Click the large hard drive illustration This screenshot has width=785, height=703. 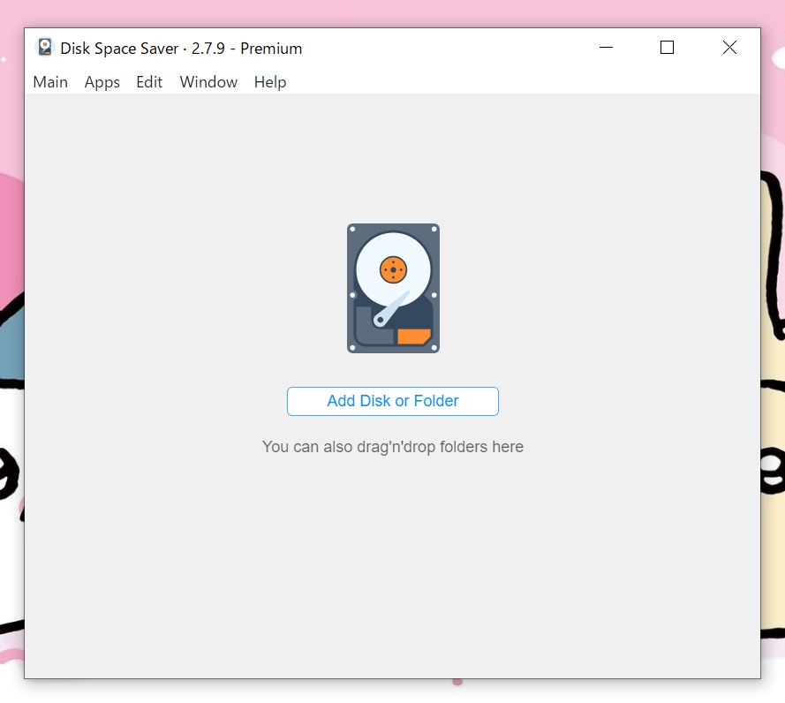pyautogui.click(x=393, y=289)
